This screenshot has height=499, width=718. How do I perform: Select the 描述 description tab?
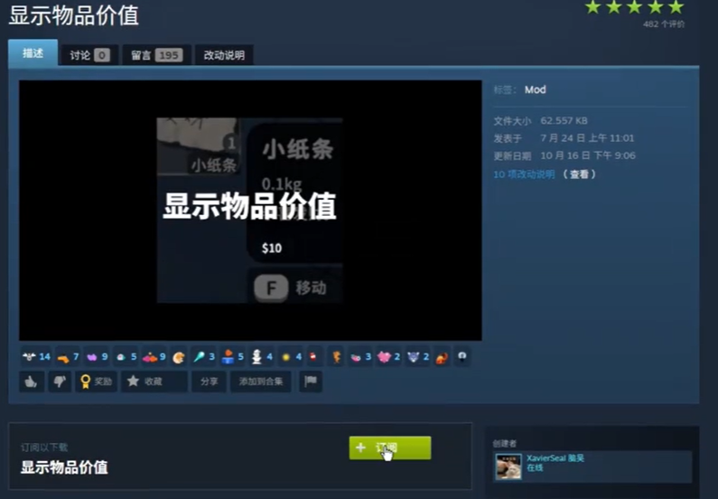point(33,53)
